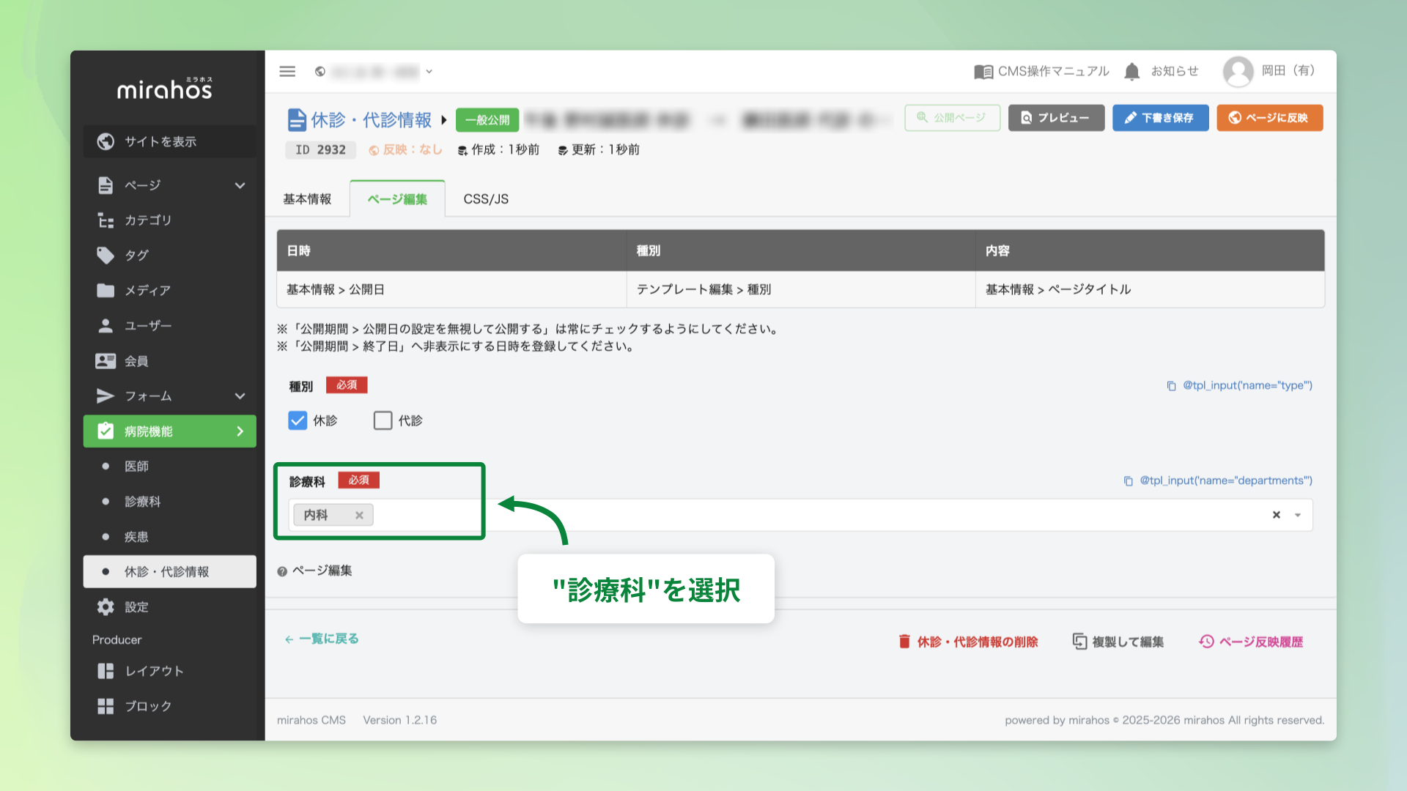Open the CMS操作マニュアル book icon
This screenshot has height=791, width=1407.
coord(983,72)
